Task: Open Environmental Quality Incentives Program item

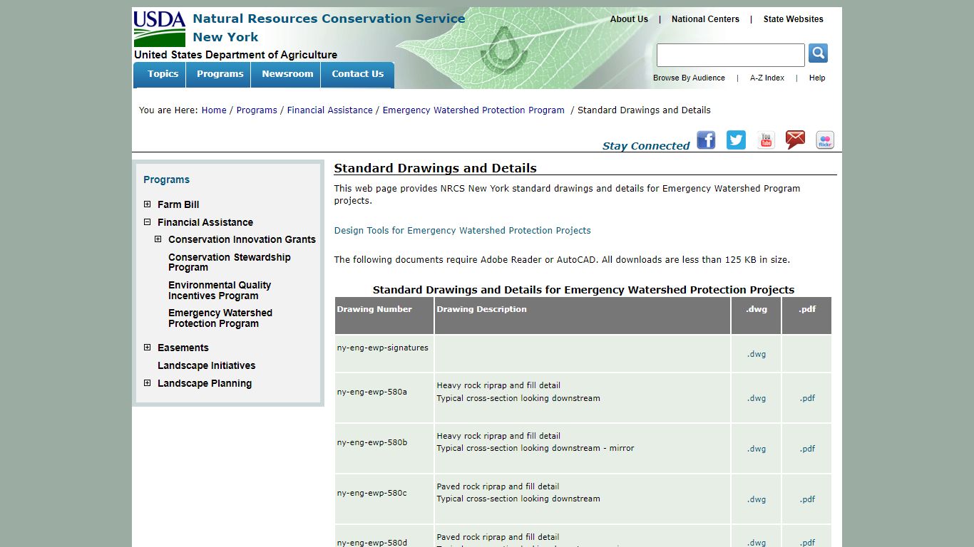Action: pyautogui.click(x=220, y=291)
